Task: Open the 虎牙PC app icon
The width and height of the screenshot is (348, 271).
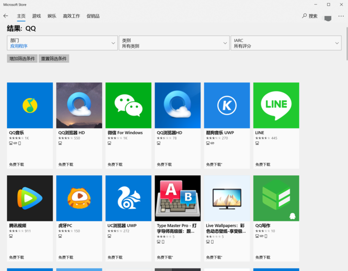Action: pyautogui.click(x=79, y=198)
